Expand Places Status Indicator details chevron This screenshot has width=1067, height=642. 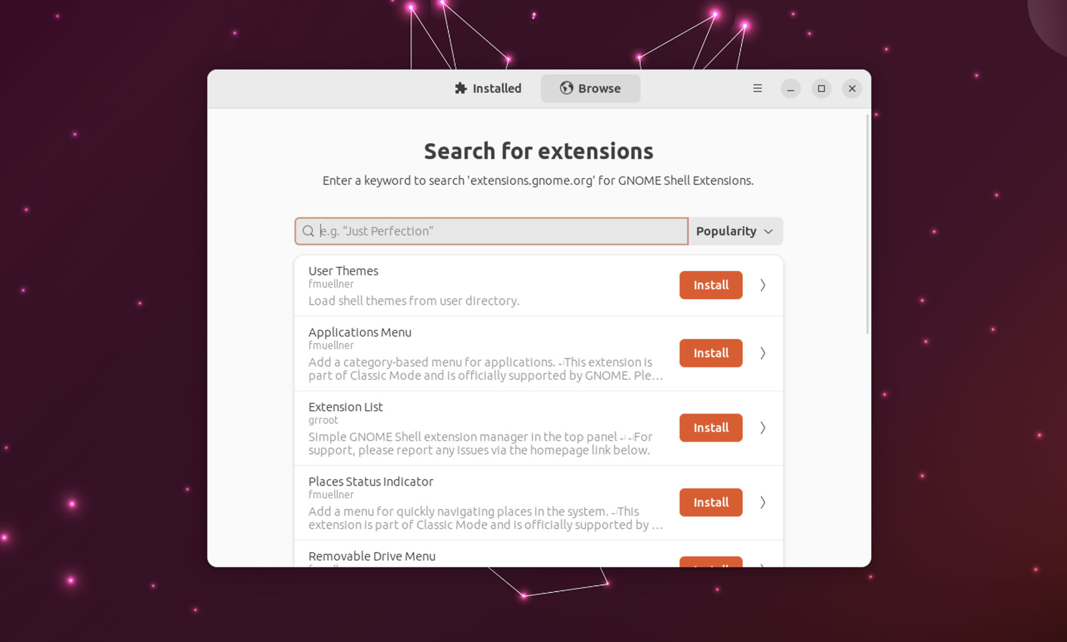point(763,502)
